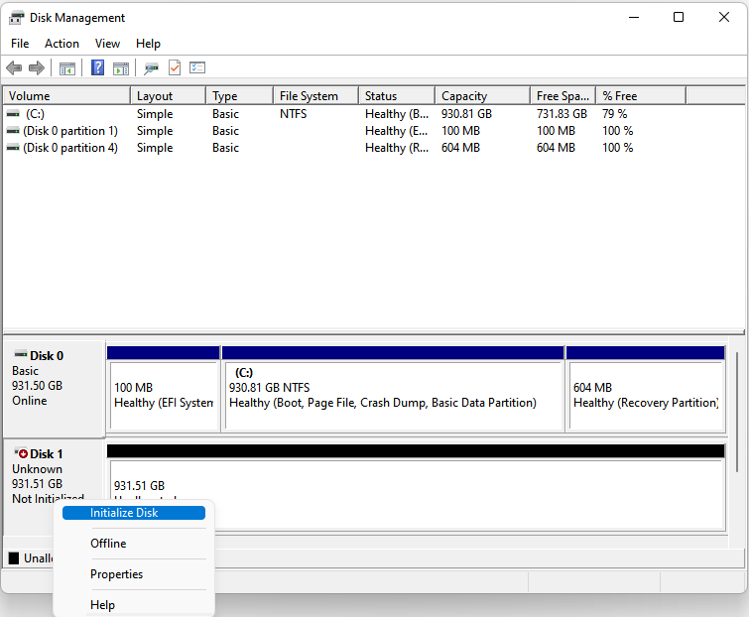Image resolution: width=749 pixels, height=617 pixels.
Task: Click the Back arrow toolbar icon
Action: click(14, 68)
